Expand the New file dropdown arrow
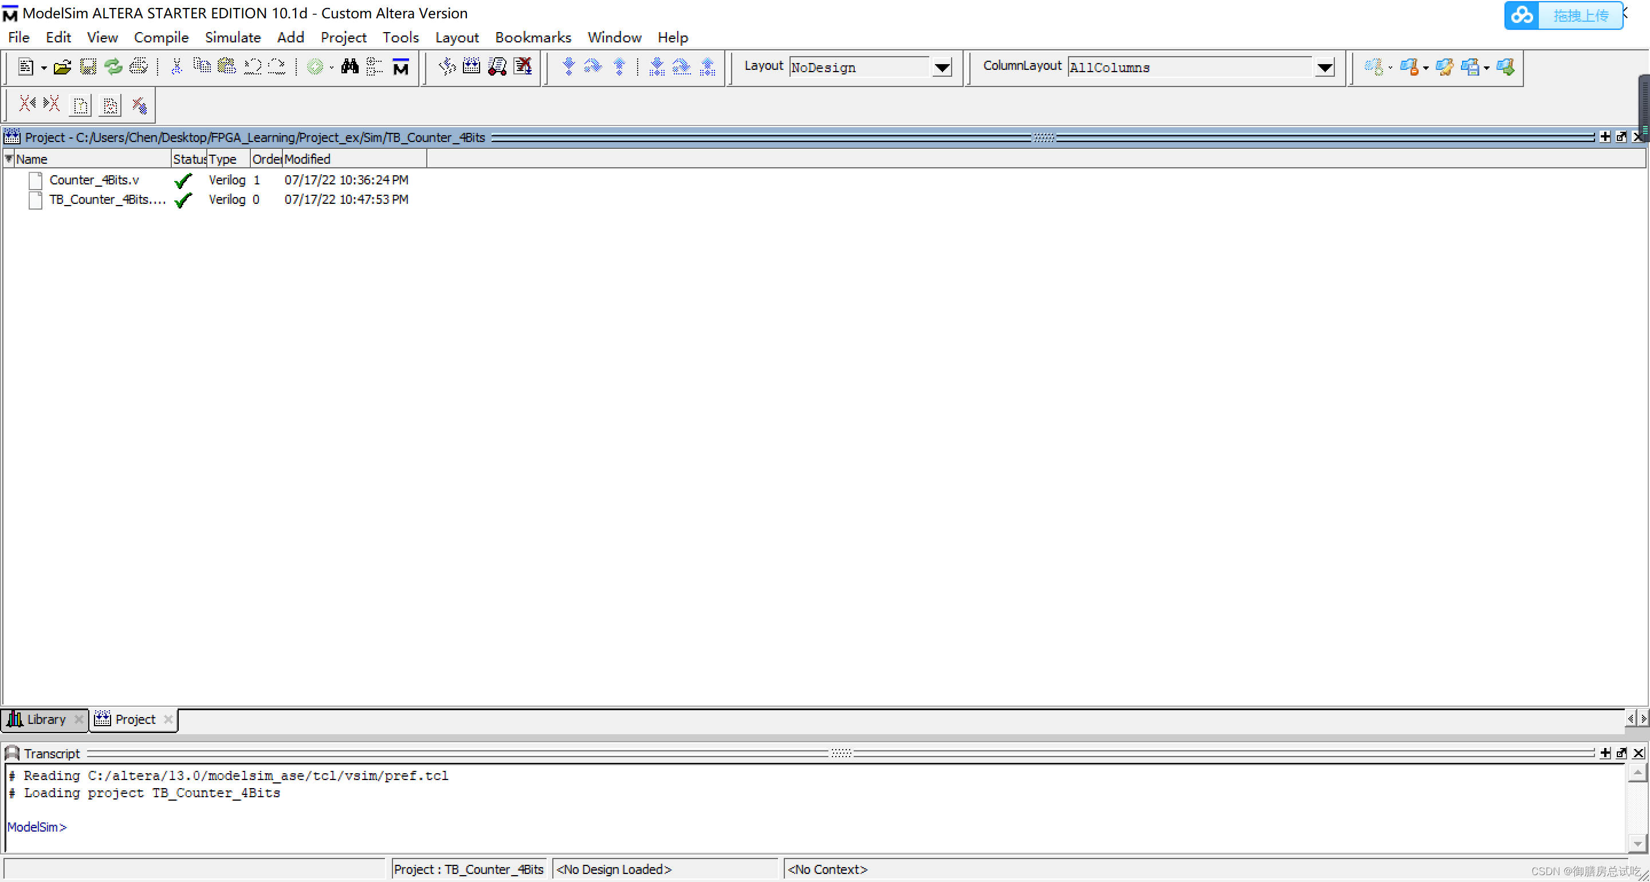The width and height of the screenshot is (1650, 882). tap(44, 68)
